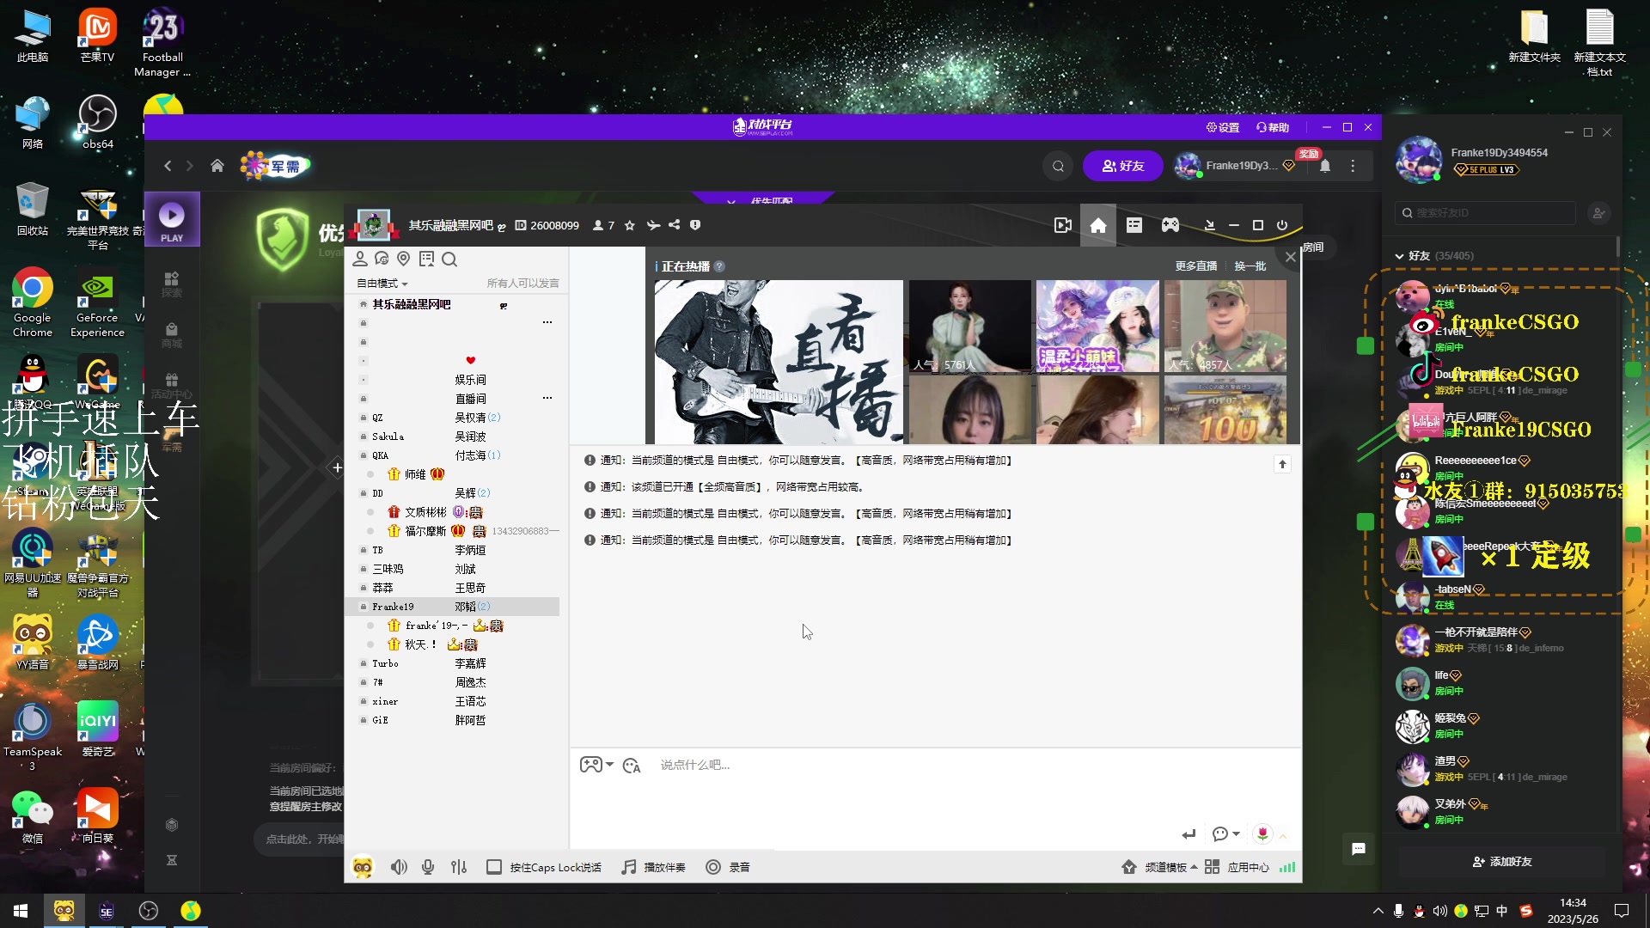Start recording with the 录音 button
Viewport: 1650px width, 928px height.
(728, 867)
